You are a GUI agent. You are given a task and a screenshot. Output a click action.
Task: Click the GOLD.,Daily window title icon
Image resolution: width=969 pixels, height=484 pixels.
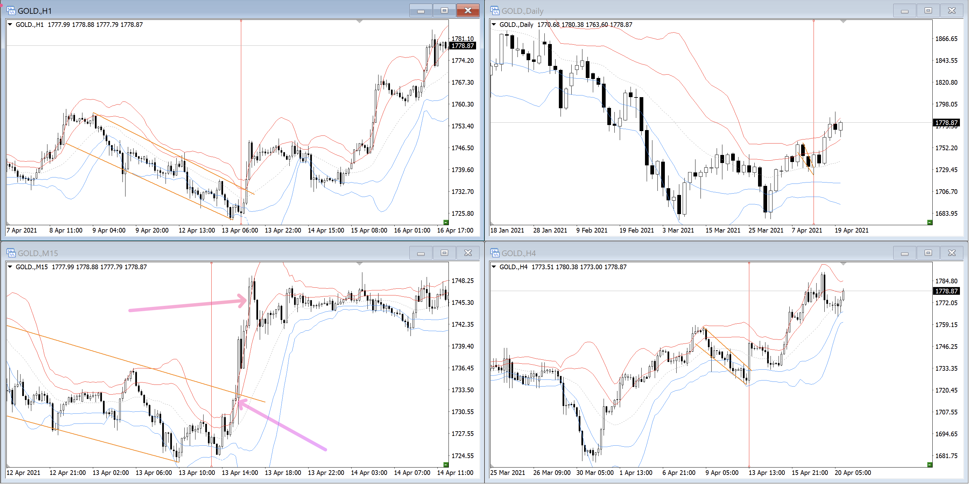(495, 10)
